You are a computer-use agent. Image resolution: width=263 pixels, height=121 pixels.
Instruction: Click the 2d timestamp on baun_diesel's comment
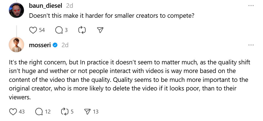coord(70,6)
